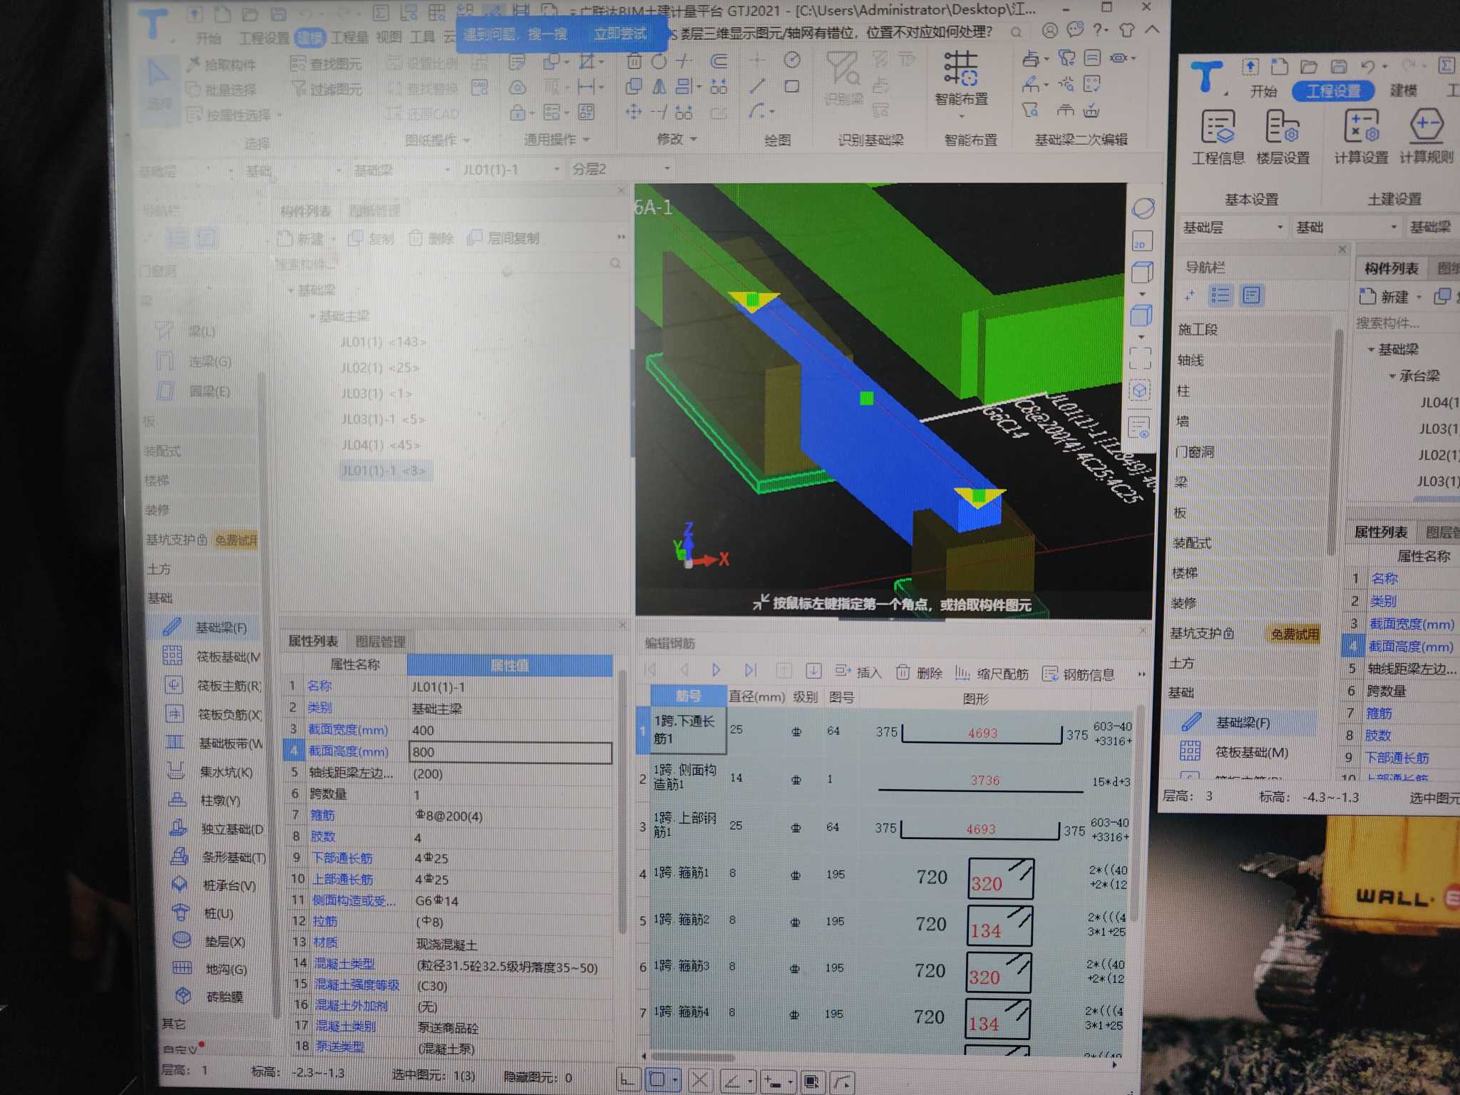The height and width of the screenshot is (1095, 1460).
Task: Click next-record arrow in rebar editor toolbar
Action: (x=716, y=670)
